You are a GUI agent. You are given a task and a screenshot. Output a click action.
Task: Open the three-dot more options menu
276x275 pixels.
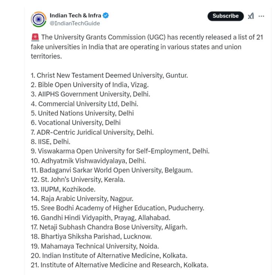261,16
